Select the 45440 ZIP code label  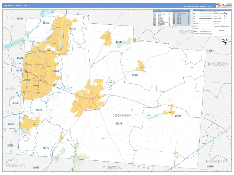(x=16, y=103)
